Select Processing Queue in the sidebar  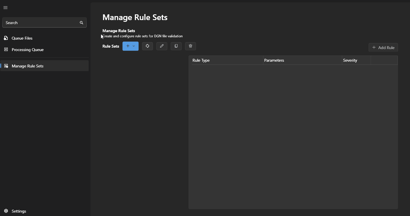[27, 49]
